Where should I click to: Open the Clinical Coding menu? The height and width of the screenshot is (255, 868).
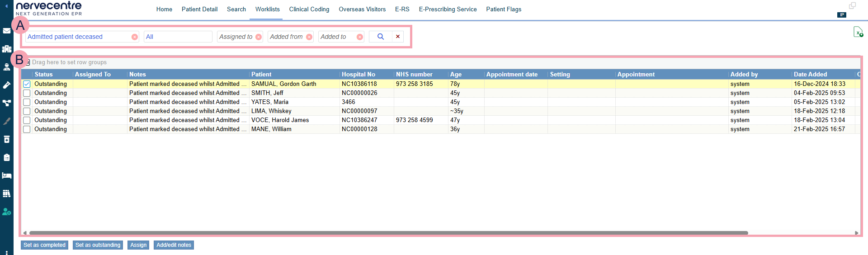pyautogui.click(x=309, y=9)
